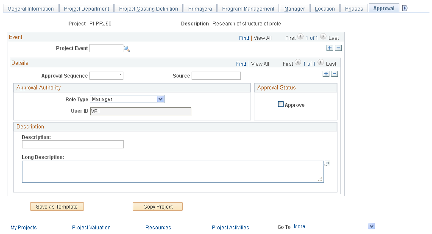Screen dimensions: 432x234
Task: Click Copy Project button
Action: [158, 207]
